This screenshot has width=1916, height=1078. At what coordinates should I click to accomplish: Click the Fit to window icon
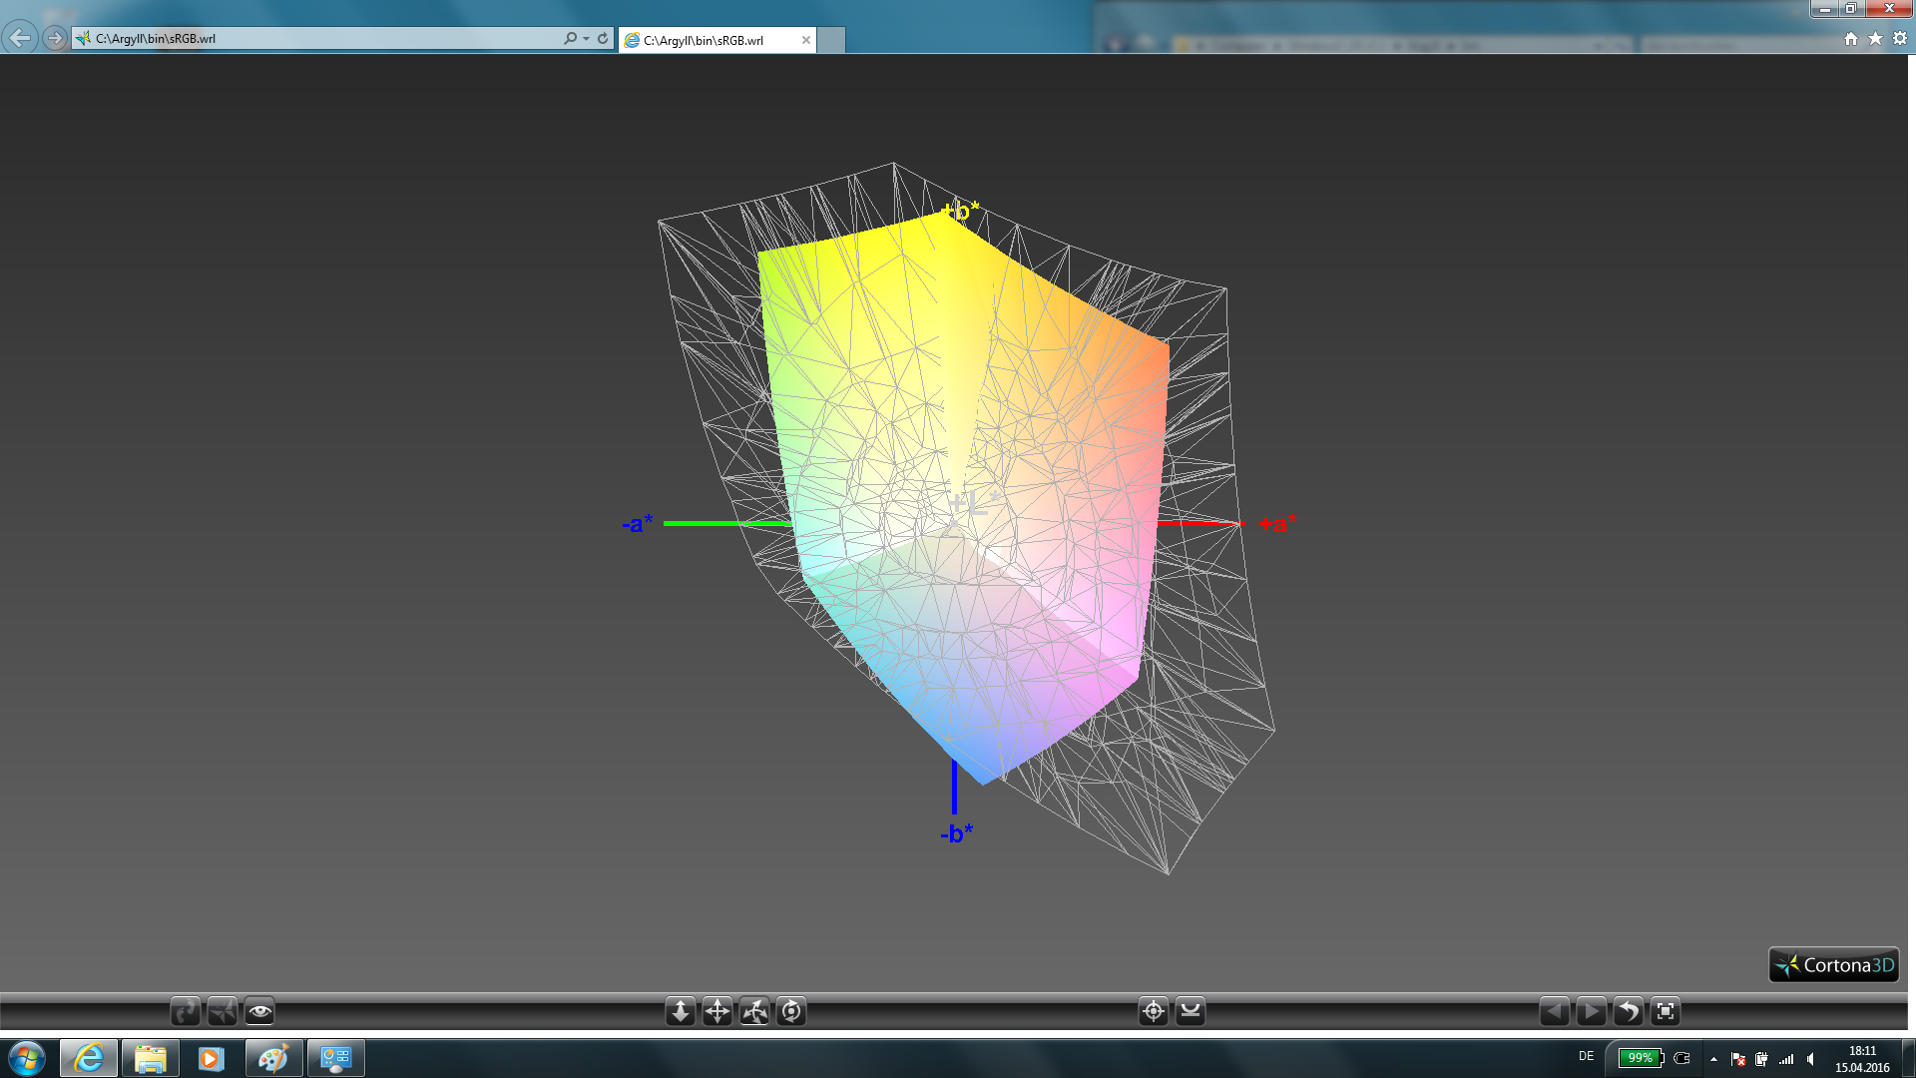coord(1666,1012)
